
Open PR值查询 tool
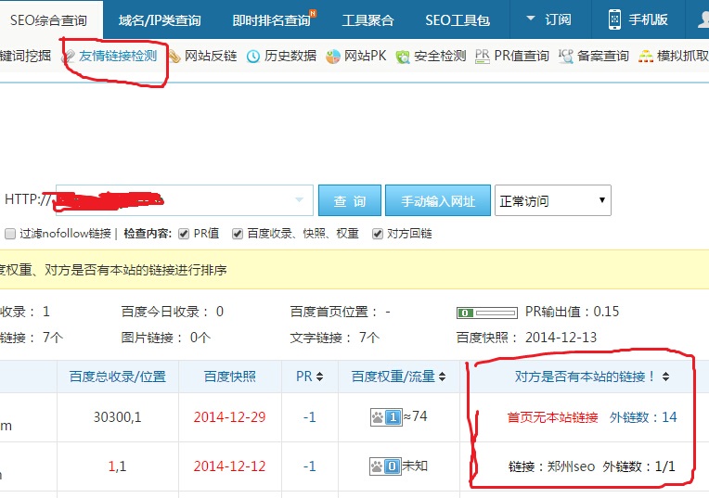click(521, 56)
